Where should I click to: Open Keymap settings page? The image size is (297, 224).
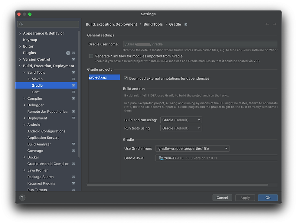coord(30,40)
